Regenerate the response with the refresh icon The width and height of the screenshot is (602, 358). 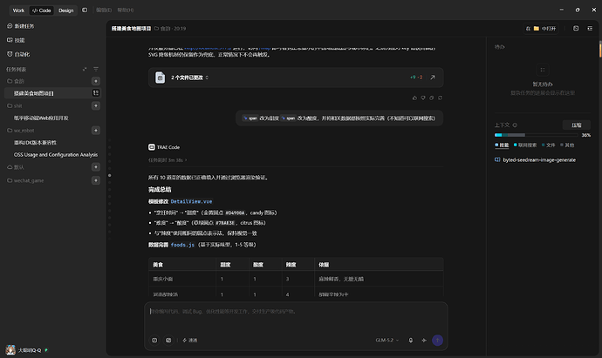pos(440,98)
